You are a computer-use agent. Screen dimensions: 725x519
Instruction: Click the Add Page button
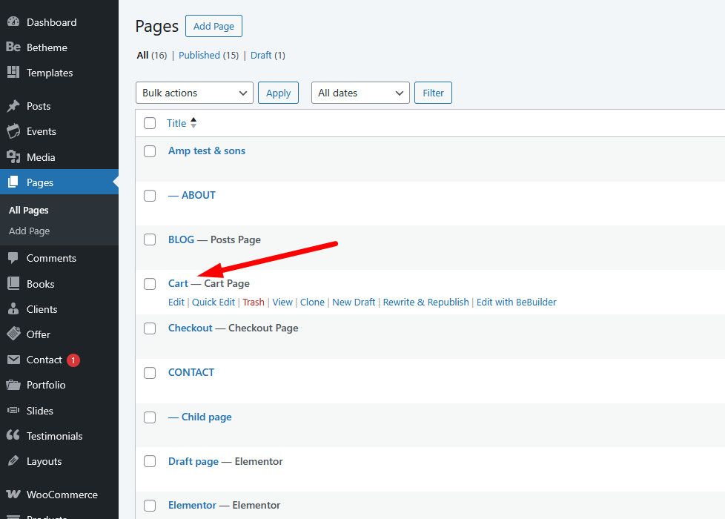(213, 26)
